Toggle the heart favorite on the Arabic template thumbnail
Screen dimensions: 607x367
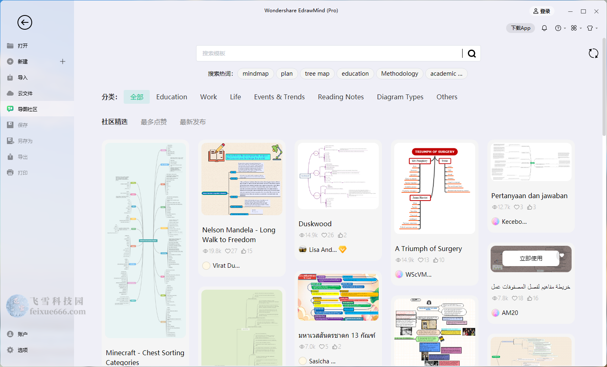tap(562, 255)
